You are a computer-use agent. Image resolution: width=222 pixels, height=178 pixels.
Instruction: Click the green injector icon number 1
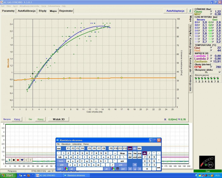pyautogui.click(x=196, y=79)
